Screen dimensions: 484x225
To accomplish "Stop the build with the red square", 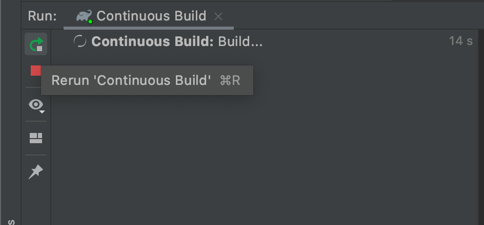I will click(x=35, y=71).
